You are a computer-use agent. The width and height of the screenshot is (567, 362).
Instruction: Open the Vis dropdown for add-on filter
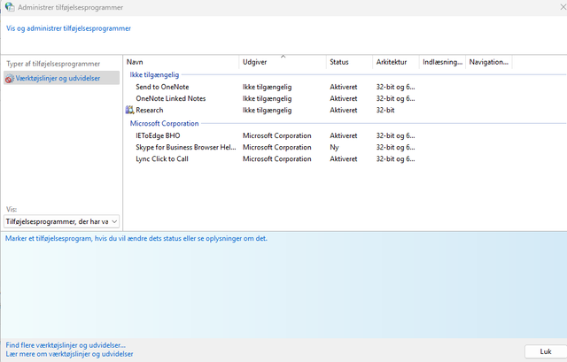[61, 221]
